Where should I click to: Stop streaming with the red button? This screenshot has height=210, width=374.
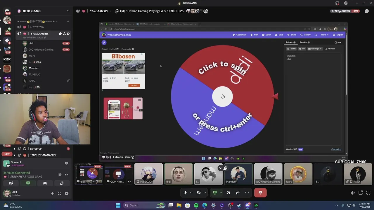[260, 192]
